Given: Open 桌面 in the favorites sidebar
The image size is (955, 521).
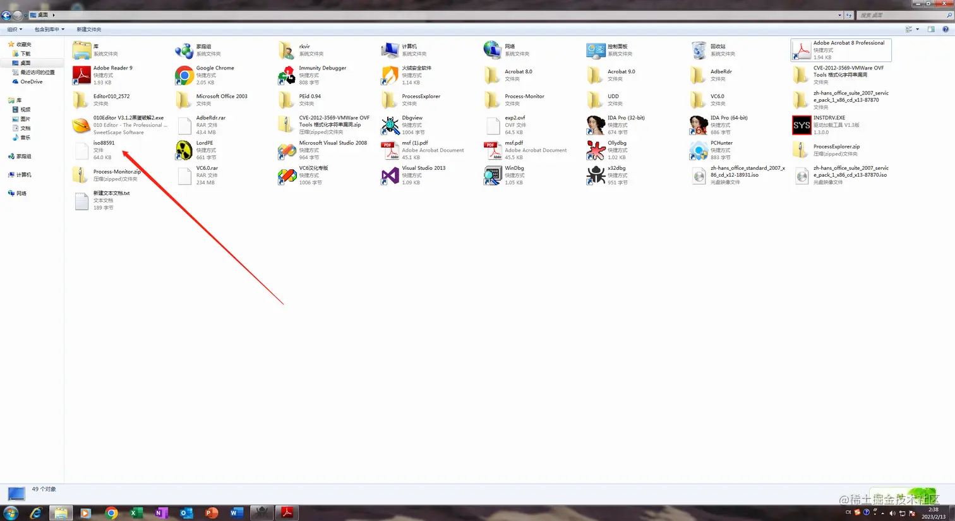Looking at the screenshot, I should (25, 63).
